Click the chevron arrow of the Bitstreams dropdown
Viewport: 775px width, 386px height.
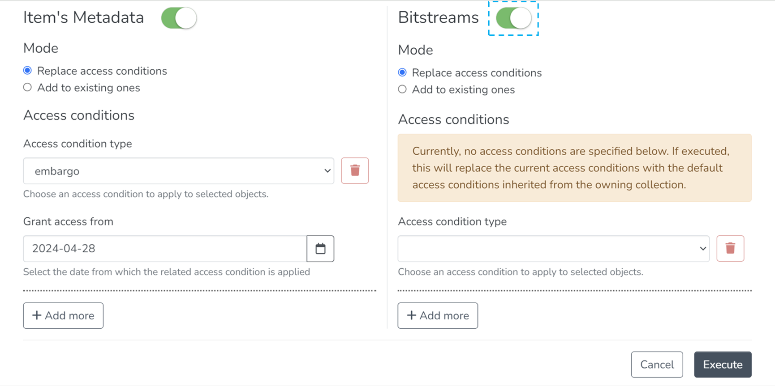coord(702,249)
